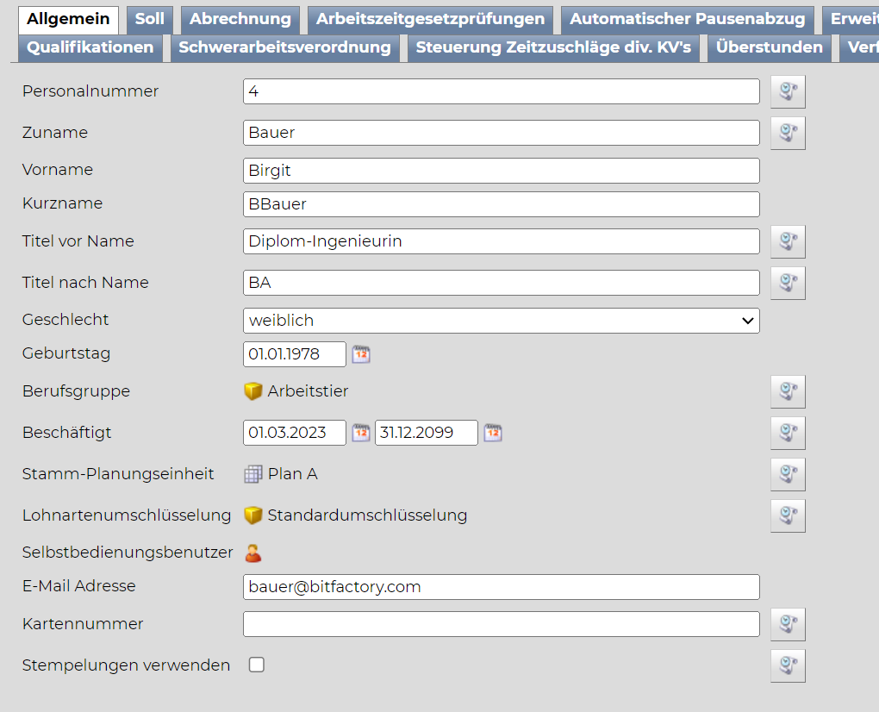Click the history icon beside Zuname field
This screenshot has width=879, height=712.
[x=787, y=133]
